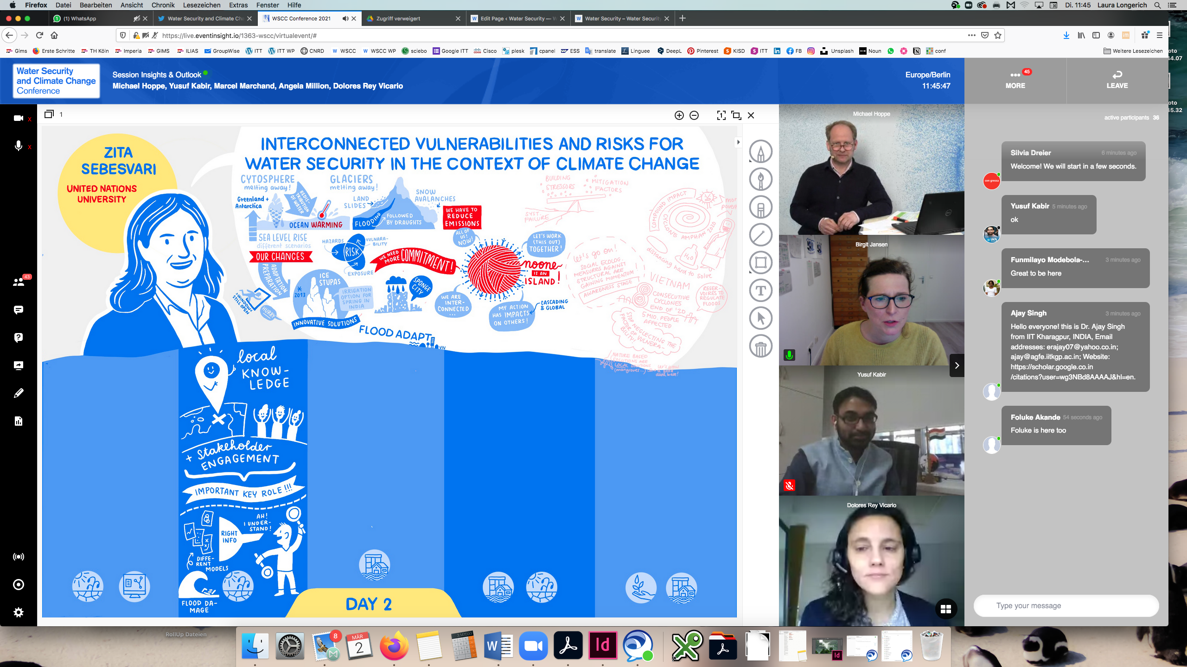Click the trash delete annotations tool

pos(760,346)
